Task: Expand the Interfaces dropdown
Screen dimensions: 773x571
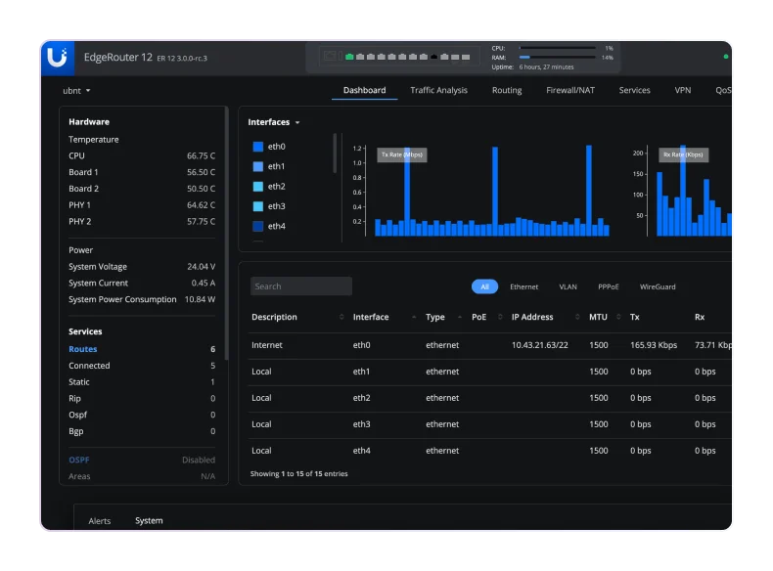Action: (x=274, y=122)
